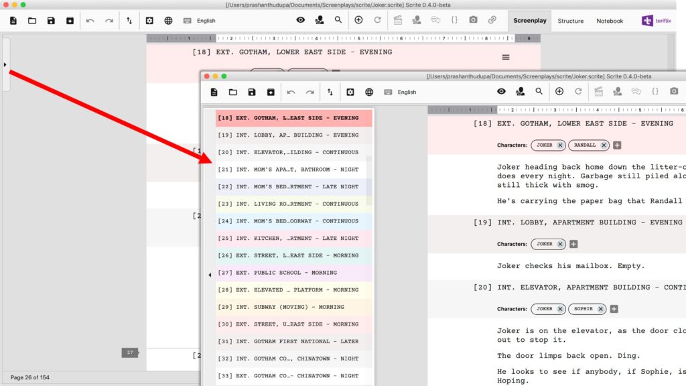Toggle eye view icon in back window
This screenshot has width=686, height=386.
point(301,20)
